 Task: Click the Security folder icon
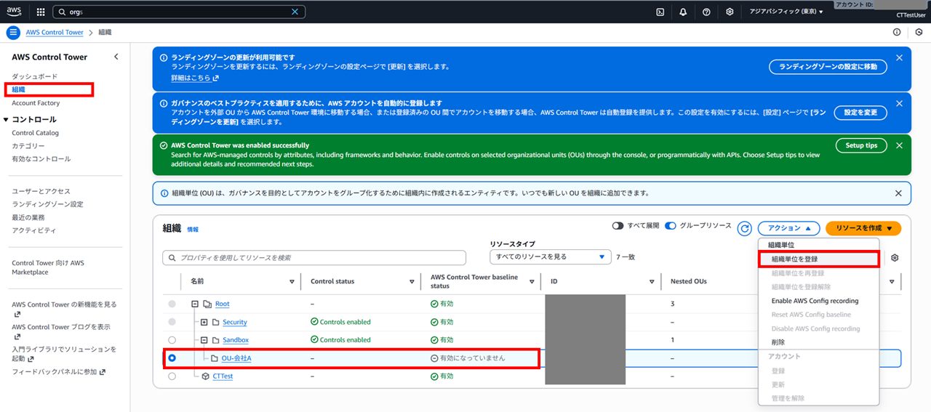click(215, 322)
